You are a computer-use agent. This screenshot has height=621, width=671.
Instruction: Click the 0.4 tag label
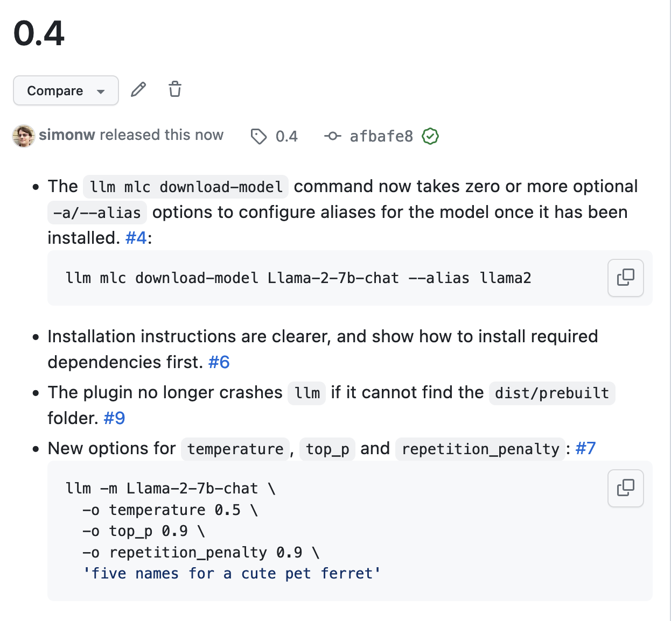(x=286, y=137)
